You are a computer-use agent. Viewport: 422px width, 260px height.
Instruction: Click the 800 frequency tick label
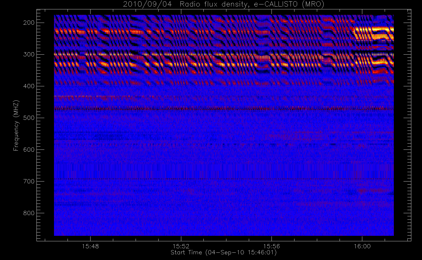tap(29, 213)
